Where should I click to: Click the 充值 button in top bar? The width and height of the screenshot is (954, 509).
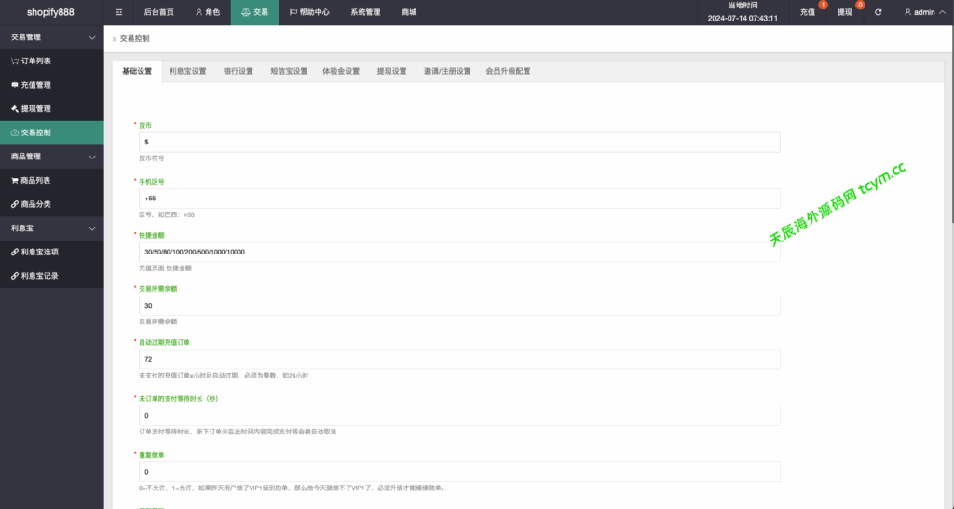(x=808, y=12)
